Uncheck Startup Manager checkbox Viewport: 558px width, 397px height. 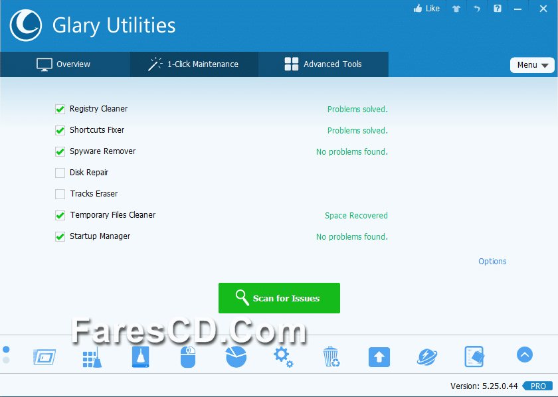(60, 236)
